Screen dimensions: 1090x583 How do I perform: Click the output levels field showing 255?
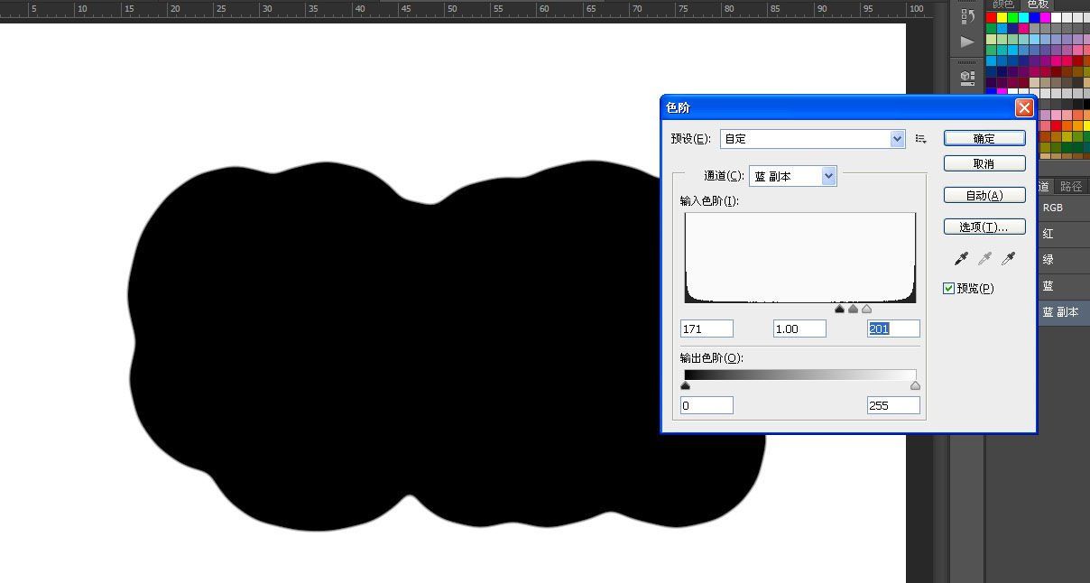(x=893, y=405)
